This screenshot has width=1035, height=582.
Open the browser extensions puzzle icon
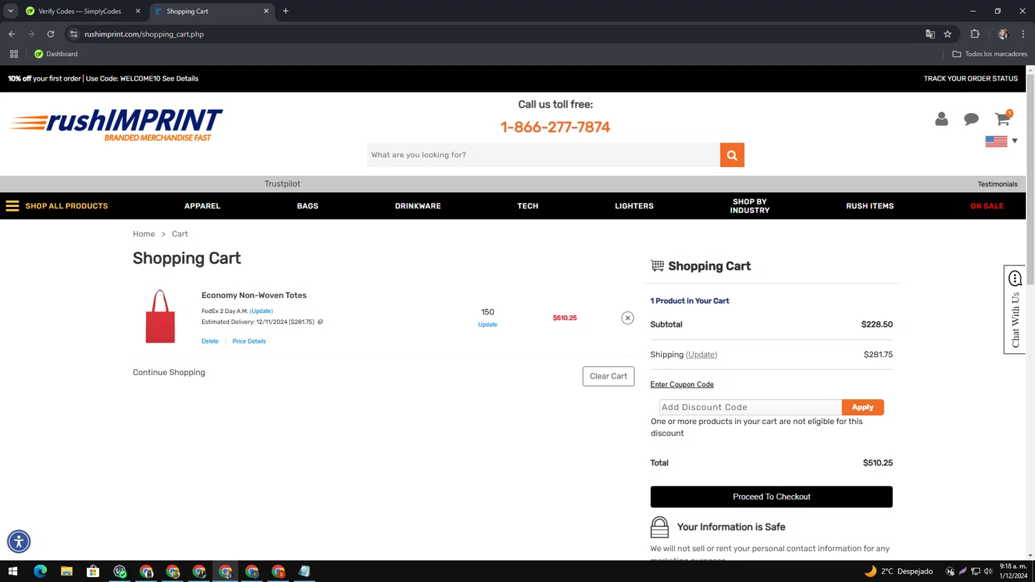coord(975,34)
